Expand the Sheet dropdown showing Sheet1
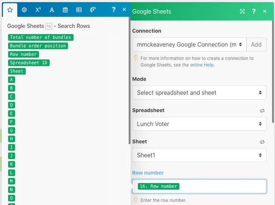275x205 pixels. point(199,155)
